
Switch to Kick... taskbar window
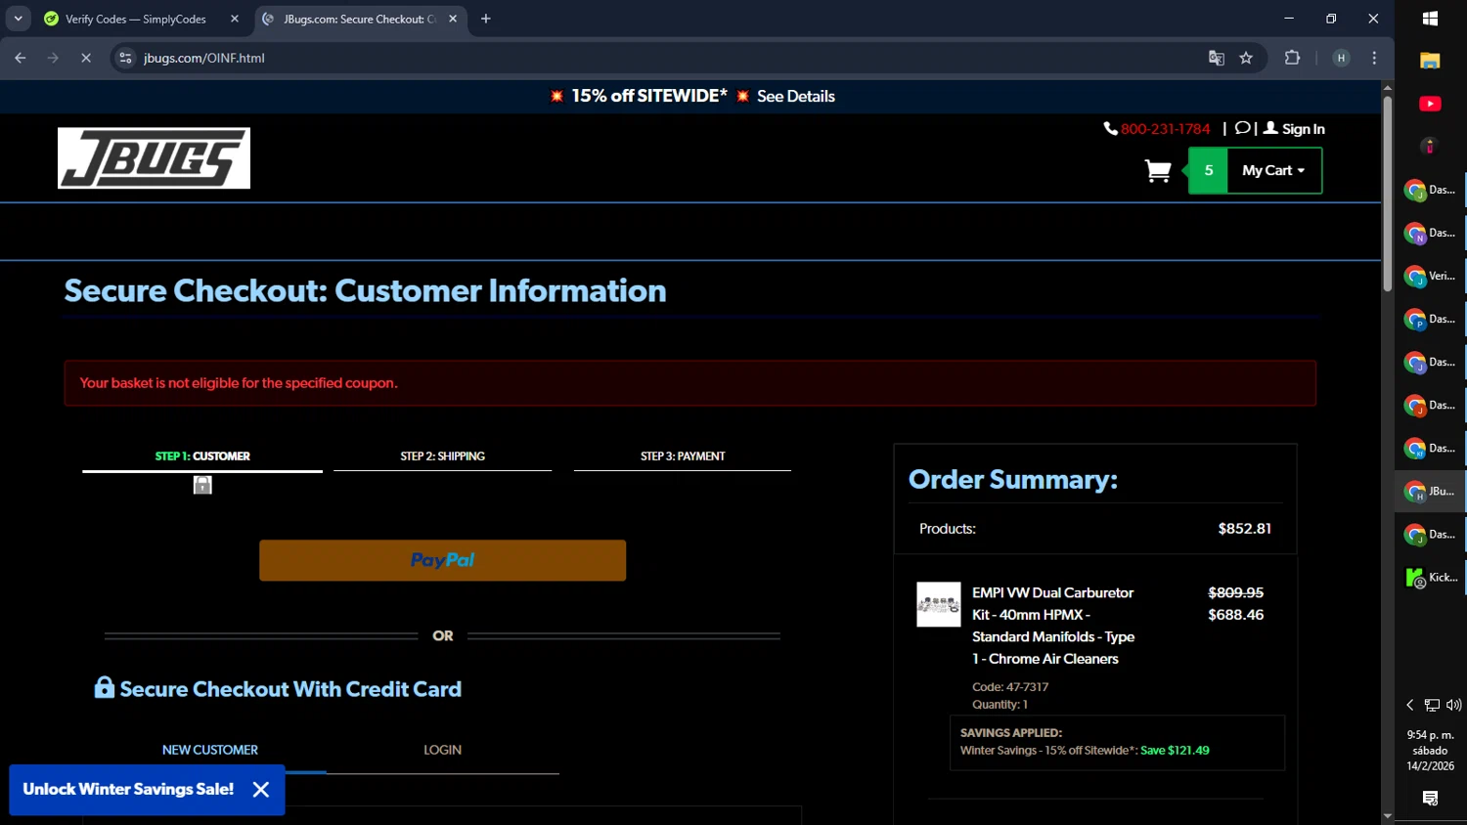pos(1430,577)
